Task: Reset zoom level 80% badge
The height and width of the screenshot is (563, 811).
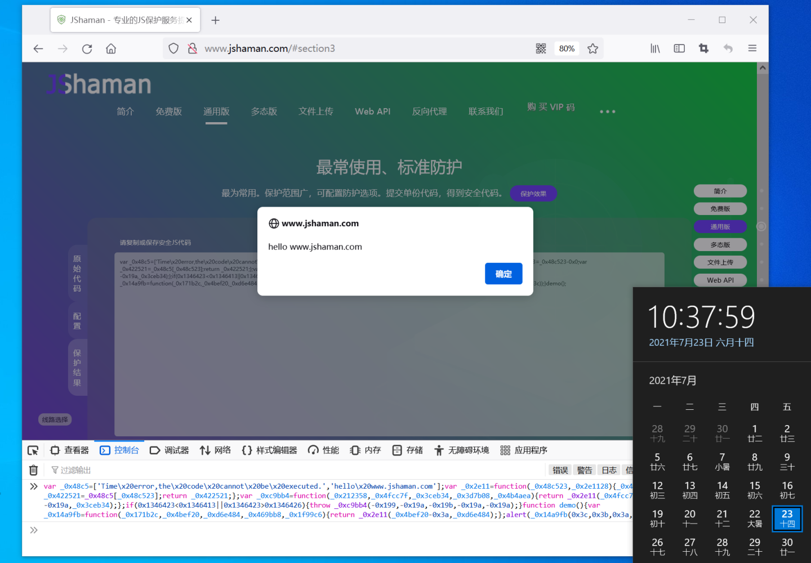Action: (x=567, y=48)
